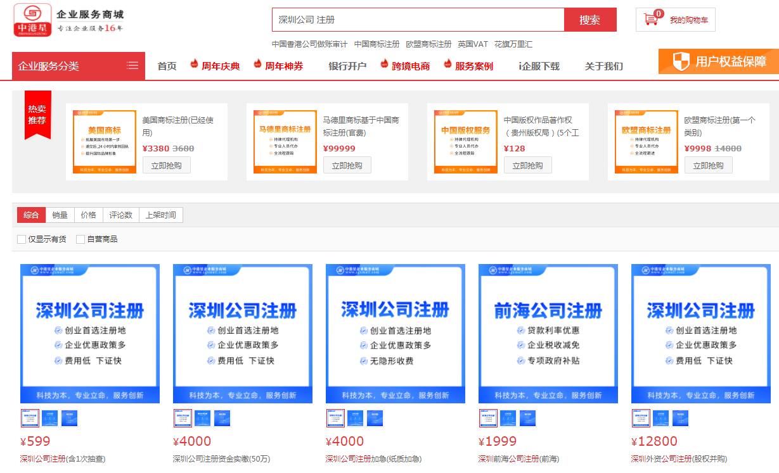779x473 pixels.
Task: Go to 关于我们 page
Action: (603, 66)
